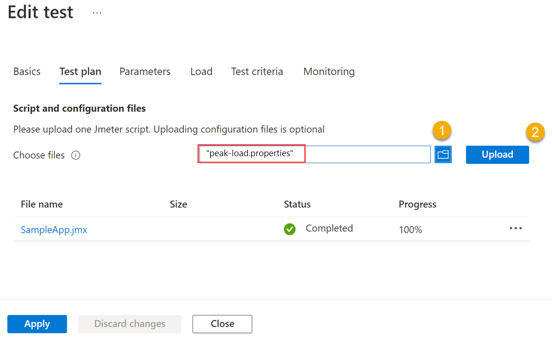Viewport: 552px width, 344px height.
Task: Click the 100% progress indicator
Action: coord(410,230)
